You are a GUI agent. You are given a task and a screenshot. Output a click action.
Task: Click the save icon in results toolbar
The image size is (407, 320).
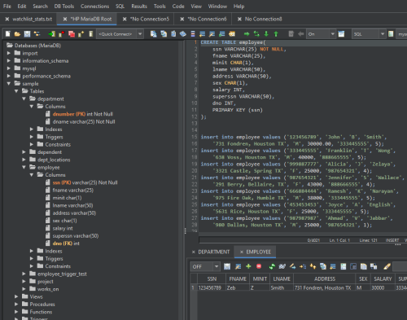[x=227, y=266]
